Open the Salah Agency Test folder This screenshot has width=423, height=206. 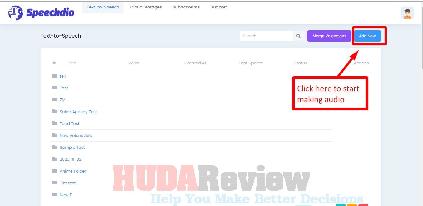(x=78, y=112)
